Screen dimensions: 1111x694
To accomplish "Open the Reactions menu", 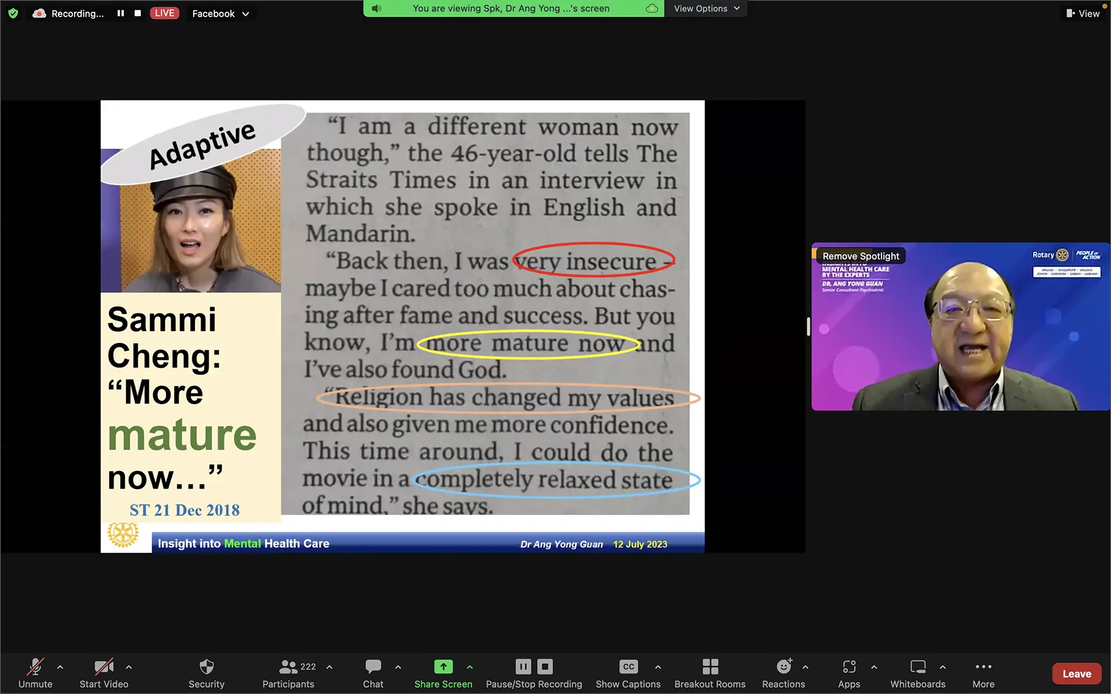I will [783, 673].
